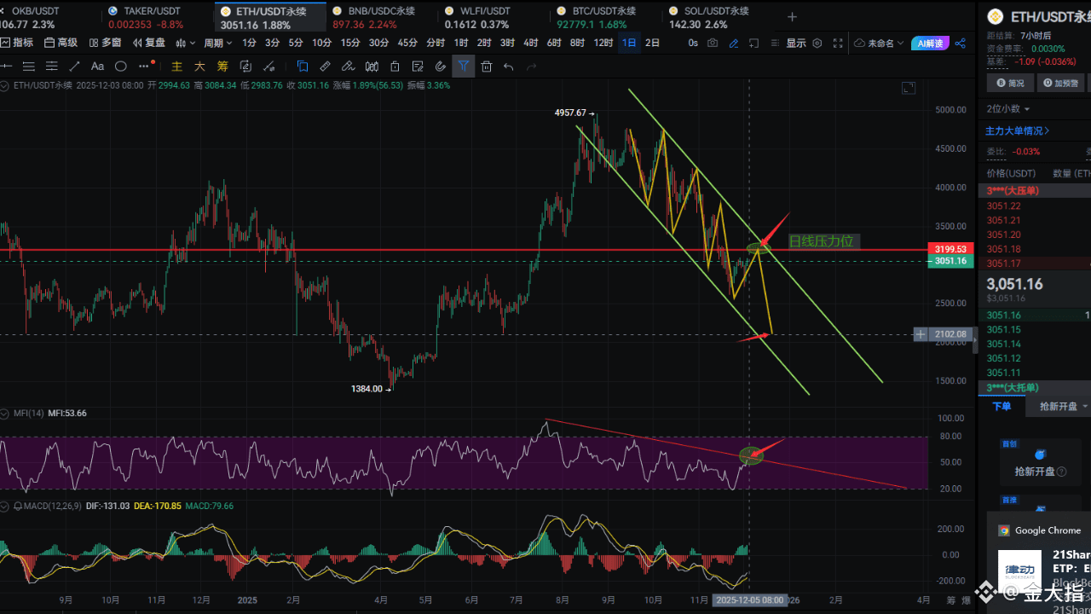Open the trash icon to remove drawings
Viewport: 1091px width, 614px height.
(486, 66)
